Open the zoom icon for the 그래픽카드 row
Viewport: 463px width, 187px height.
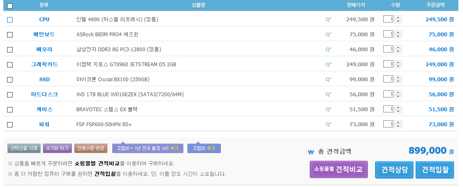328,64
